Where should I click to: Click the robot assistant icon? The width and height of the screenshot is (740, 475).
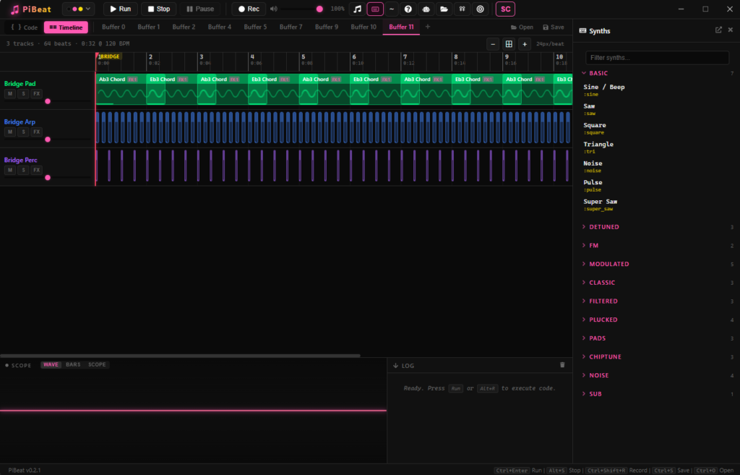point(426,9)
